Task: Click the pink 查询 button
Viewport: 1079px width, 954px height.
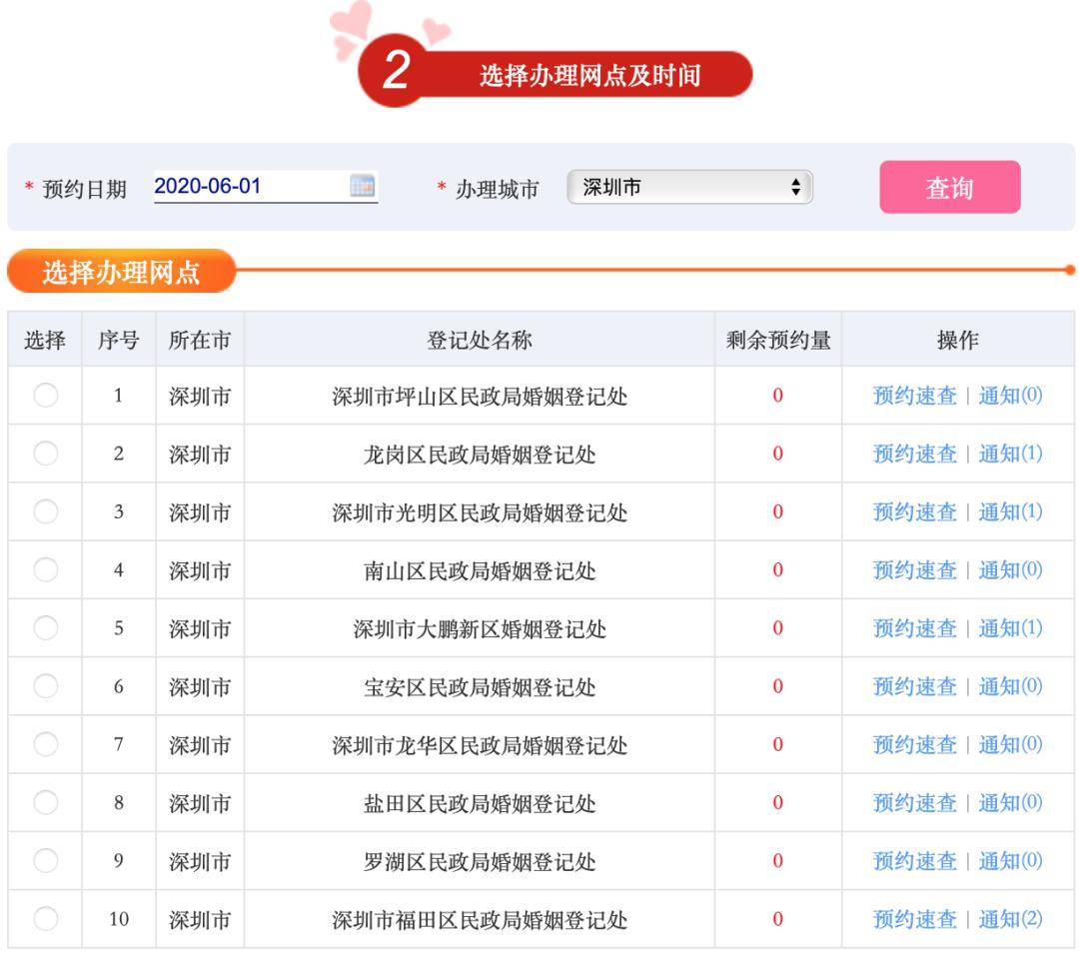Action: [x=950, y=187]
